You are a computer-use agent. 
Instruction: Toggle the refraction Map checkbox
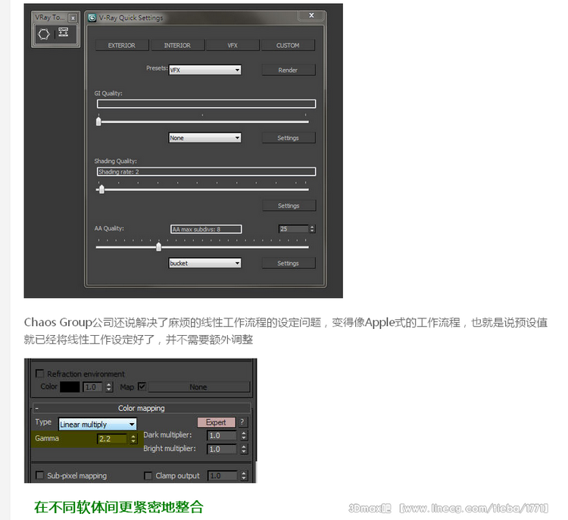click(x=142, y=387)
